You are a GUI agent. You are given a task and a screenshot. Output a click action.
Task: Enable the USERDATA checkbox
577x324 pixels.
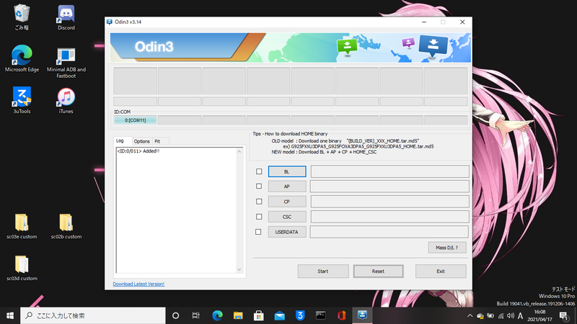click(258, 232)
